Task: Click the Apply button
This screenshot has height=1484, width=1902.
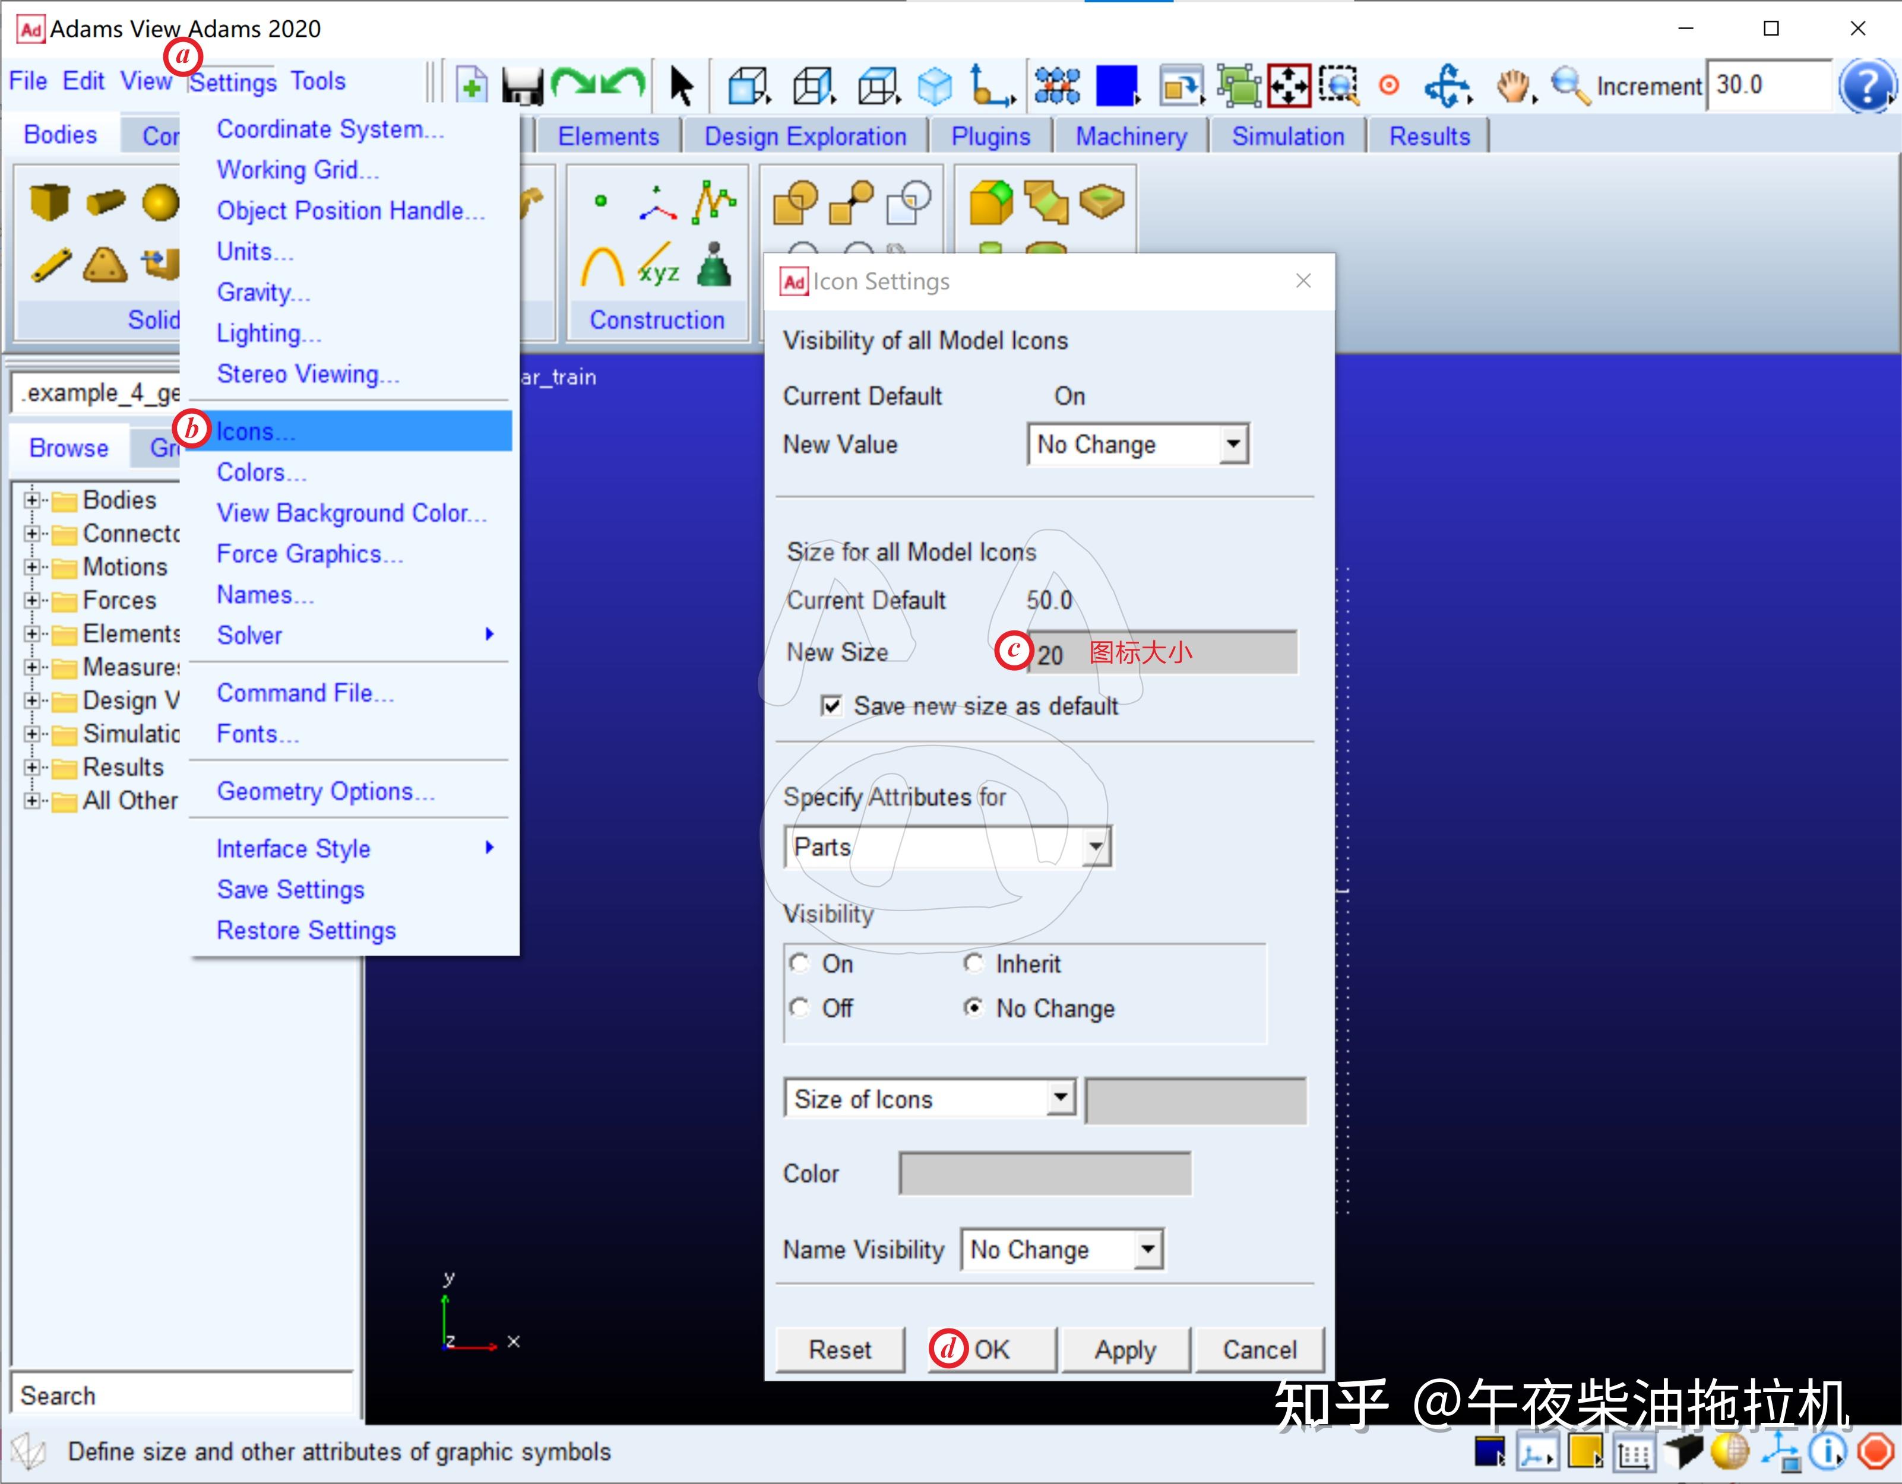Action: click(1125, 1349)
